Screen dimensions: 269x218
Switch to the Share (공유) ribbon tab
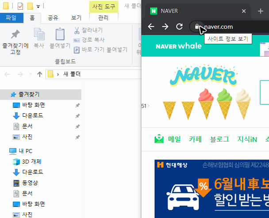[x=53, y=18]
